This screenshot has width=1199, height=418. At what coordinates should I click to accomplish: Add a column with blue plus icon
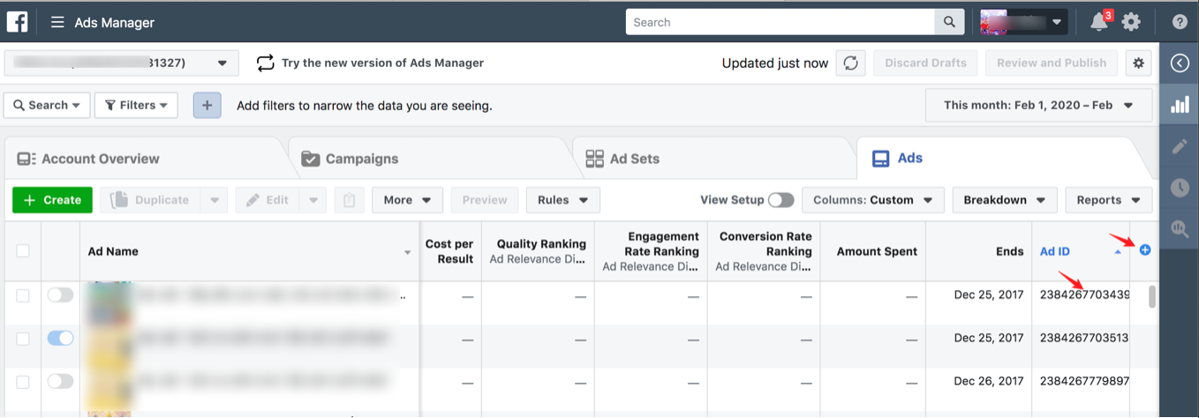(x=1145, y=250)
